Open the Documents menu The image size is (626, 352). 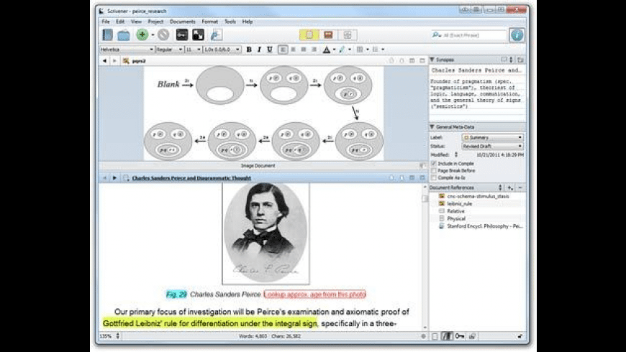point(183,22)
